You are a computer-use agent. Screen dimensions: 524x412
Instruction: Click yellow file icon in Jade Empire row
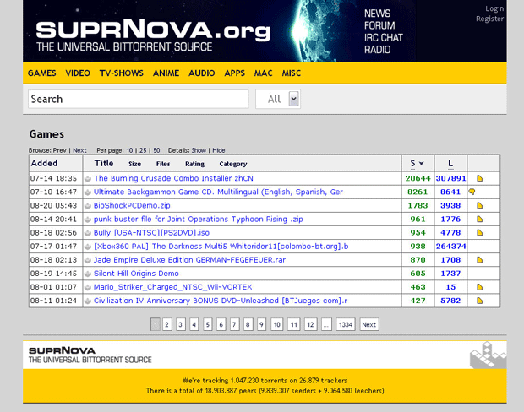pos(479,260)
